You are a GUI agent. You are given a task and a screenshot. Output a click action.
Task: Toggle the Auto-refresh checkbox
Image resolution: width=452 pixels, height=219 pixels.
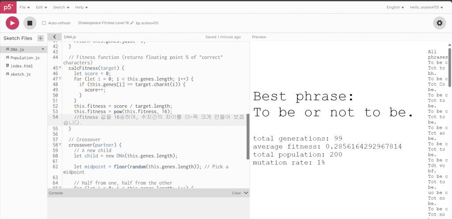pyautogui.click(x=44, y=23)
